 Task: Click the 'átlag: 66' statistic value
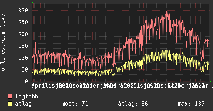(133, 104)
